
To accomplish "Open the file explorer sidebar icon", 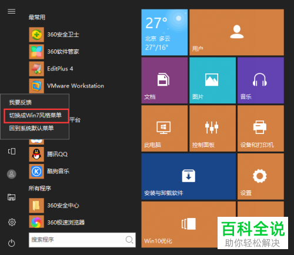I will (12, 197).
